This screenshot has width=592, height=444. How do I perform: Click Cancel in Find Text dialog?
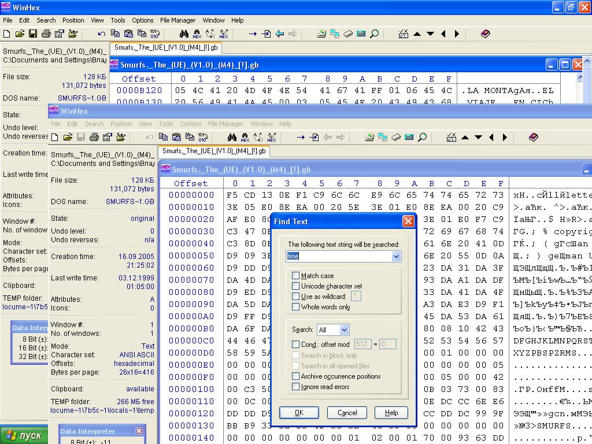(x=347, y=413)
